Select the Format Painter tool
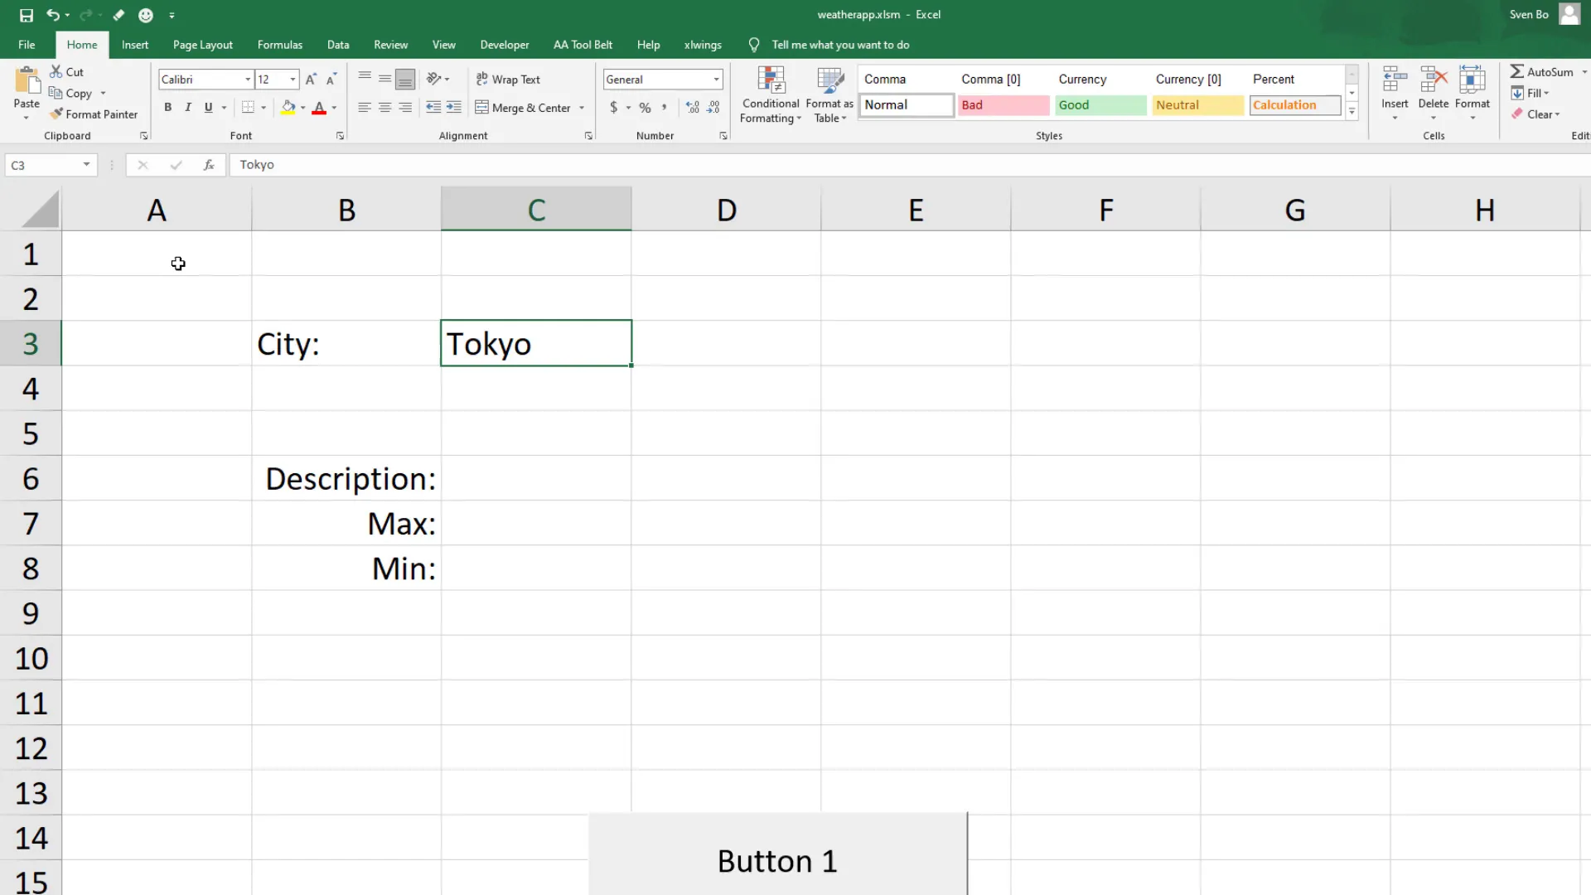This screenshot has height=895, width=1591. point(94,114)
